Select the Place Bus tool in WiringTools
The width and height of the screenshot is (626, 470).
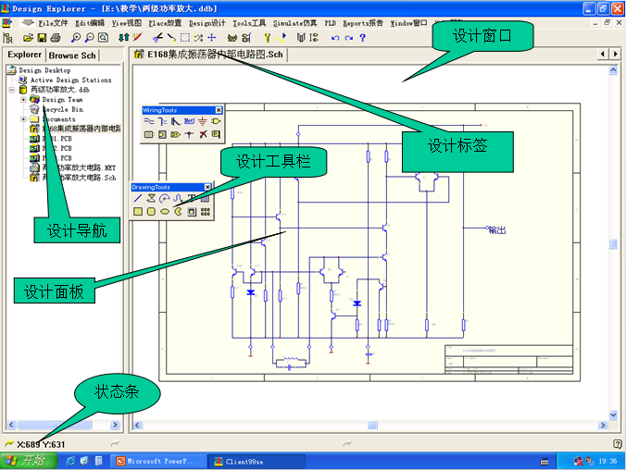(162, 121)
